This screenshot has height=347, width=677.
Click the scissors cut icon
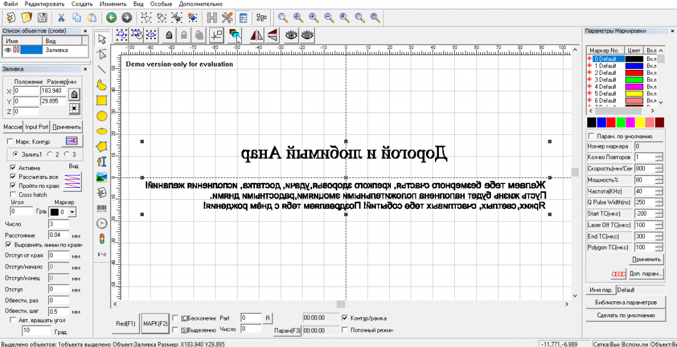pyautogui.click(x=61, y=17)
